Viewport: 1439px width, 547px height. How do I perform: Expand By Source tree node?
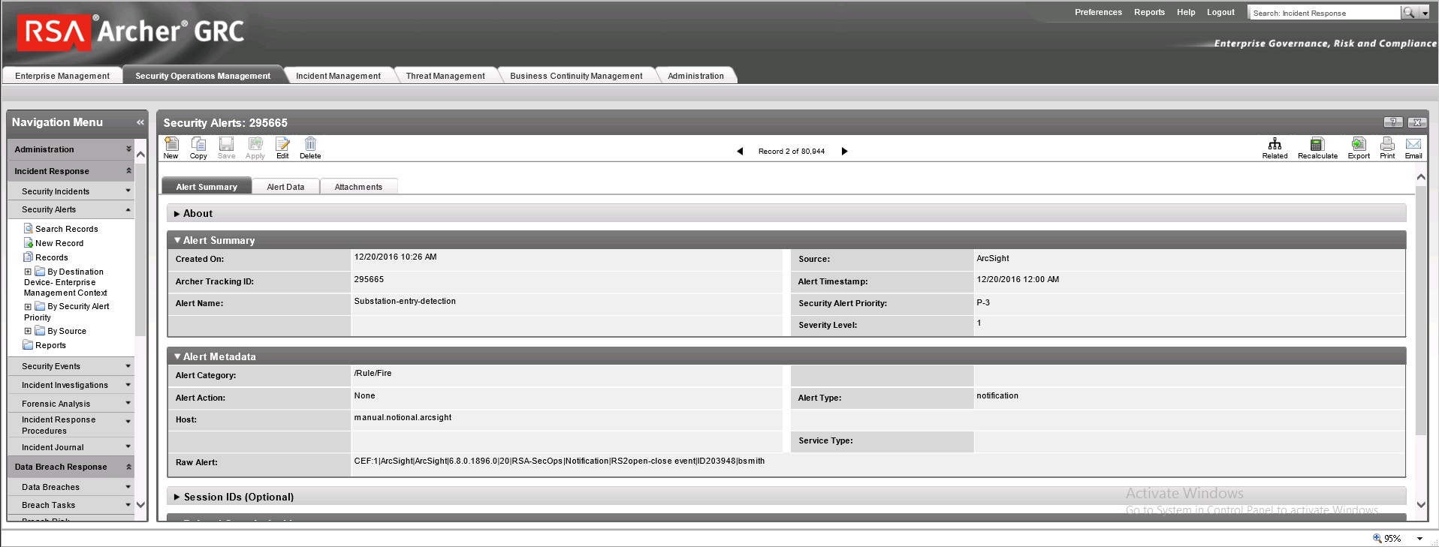tap(28, 331)
